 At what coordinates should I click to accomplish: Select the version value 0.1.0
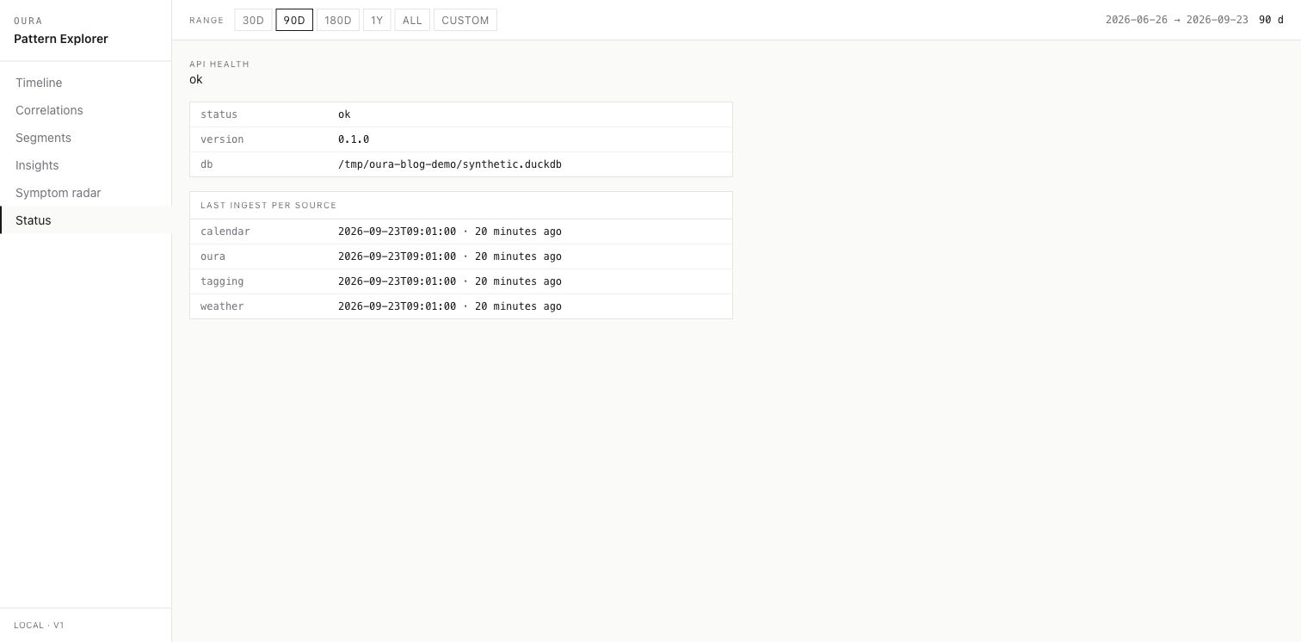pyautogui.click(x=354, y=139)
